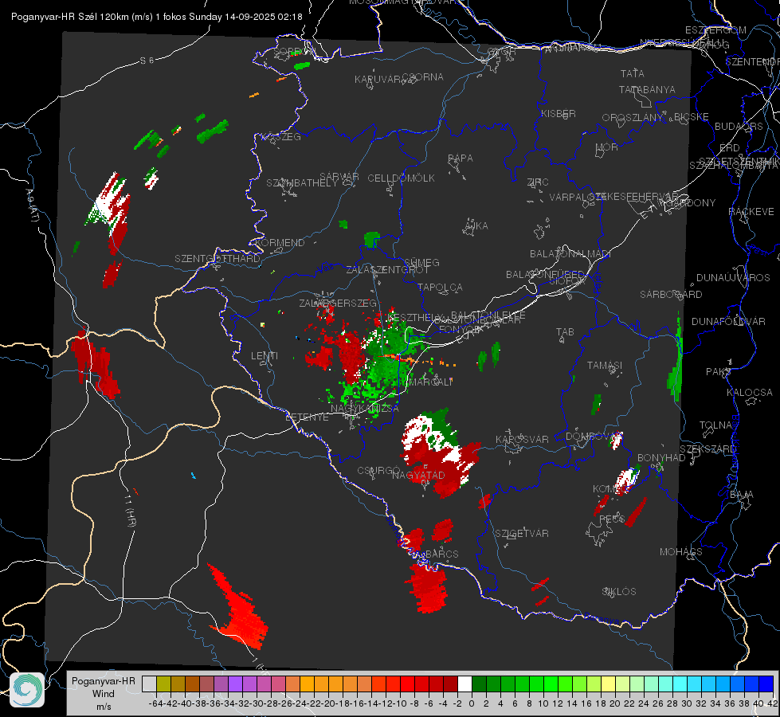Pick the yellow swatch between 18 and 20
Viewport: 780px width, 717px height.
click(x=609, y=684)
